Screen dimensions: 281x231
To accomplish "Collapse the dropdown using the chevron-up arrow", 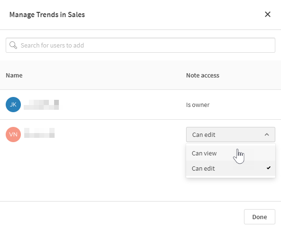I will click(x=267, y=135).
